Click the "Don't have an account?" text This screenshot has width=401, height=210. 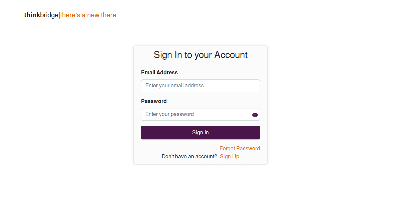click(189, 157)
